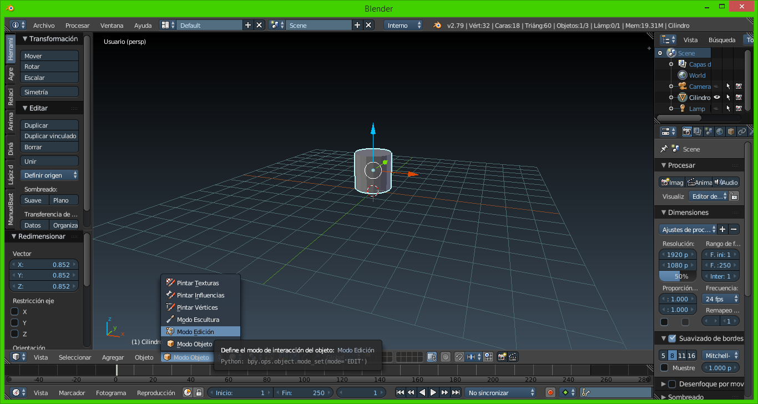This screenshot has height=404, width=758.
Task: Open the Archivo menu
Action: tap(44, 26)
